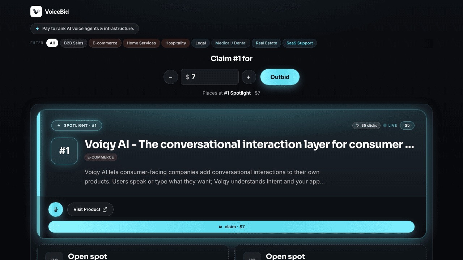Image resolution: width=463 pixels, height=260 pixels.
Task: Click the Voiqy AI description paragraph
Action: pyautogui.click(x=205, y=177)
